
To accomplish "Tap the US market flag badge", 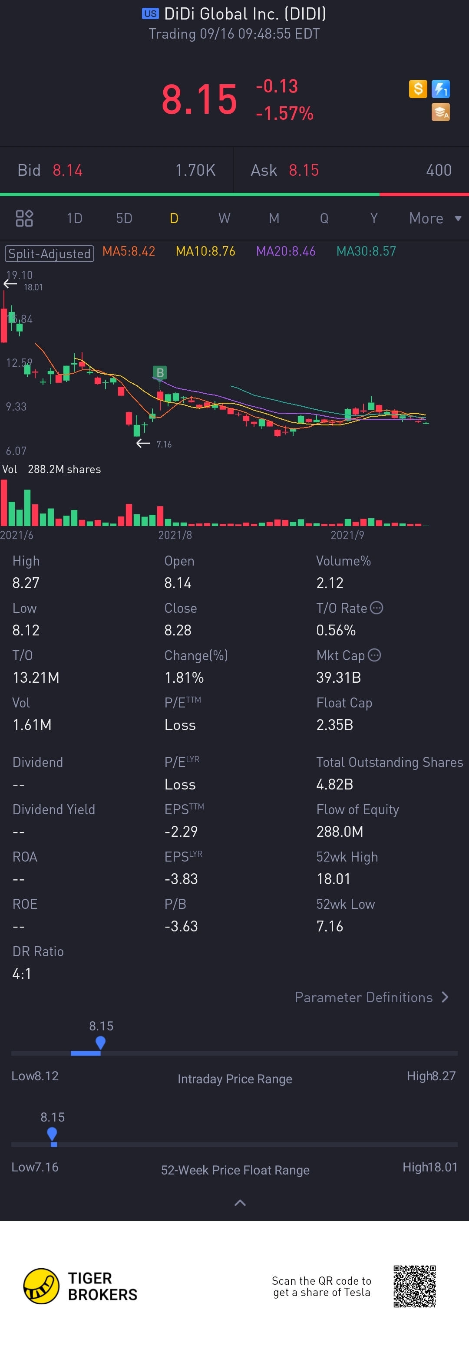I will 150,13.
